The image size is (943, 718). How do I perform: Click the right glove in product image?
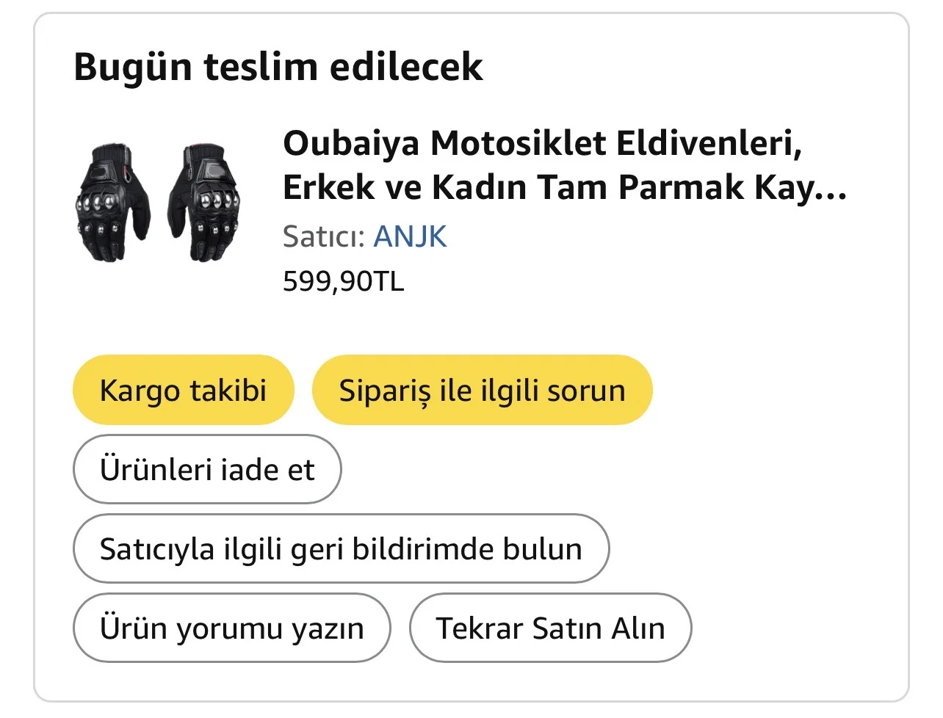tap(205, 202)
